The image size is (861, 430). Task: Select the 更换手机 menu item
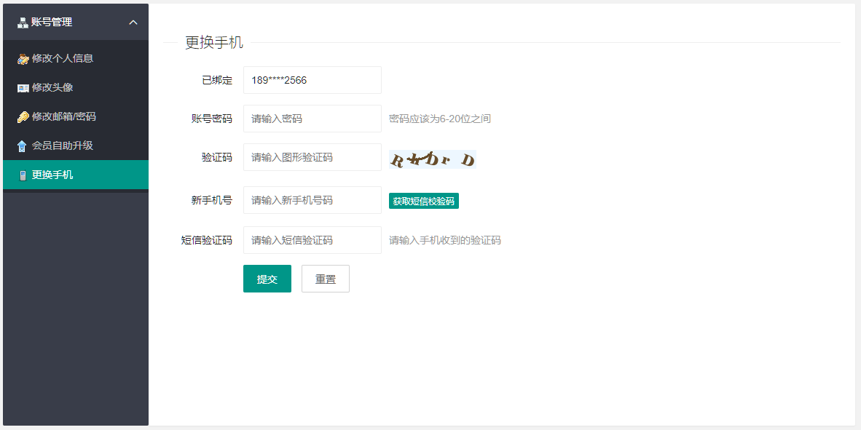click(x=76, y=175)
